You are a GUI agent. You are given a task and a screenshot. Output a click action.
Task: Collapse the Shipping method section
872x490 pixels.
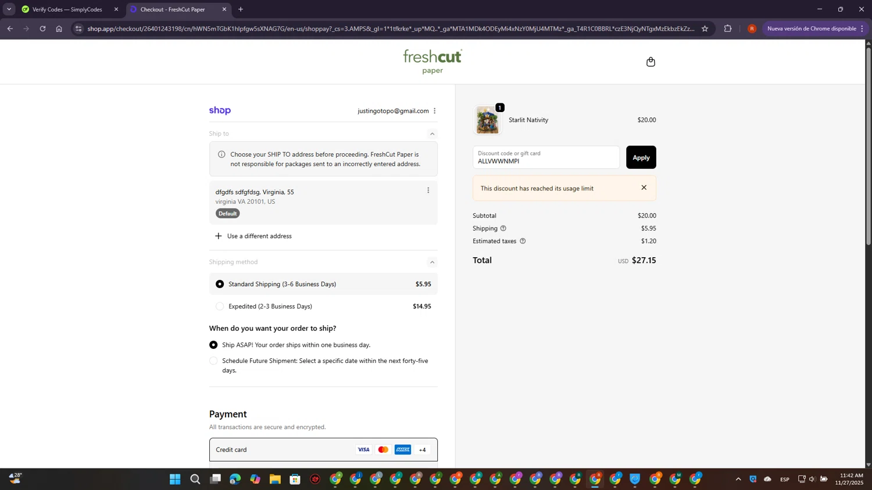(x=432, y=262)
